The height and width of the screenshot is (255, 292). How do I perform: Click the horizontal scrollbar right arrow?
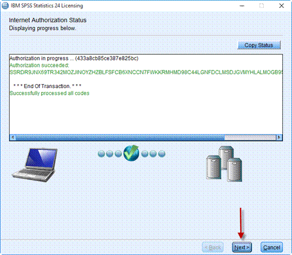pyautogui.click(x=279, y=138)
